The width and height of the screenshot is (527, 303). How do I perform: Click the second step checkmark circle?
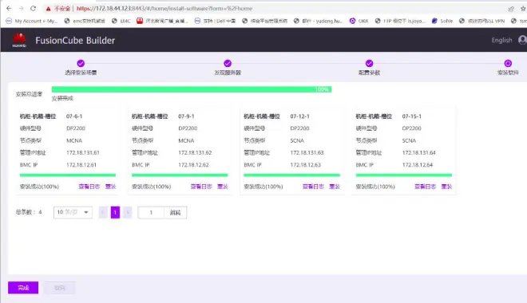click(x=228, y=63)
